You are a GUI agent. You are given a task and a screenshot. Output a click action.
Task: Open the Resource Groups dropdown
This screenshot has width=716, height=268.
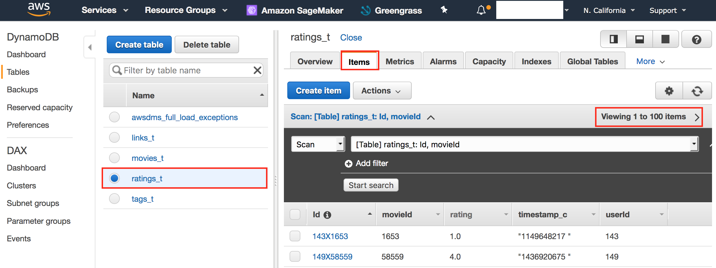click(x=186, y=10)
